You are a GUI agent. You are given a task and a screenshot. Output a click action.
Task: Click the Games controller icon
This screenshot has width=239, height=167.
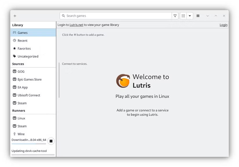(14, 33)
